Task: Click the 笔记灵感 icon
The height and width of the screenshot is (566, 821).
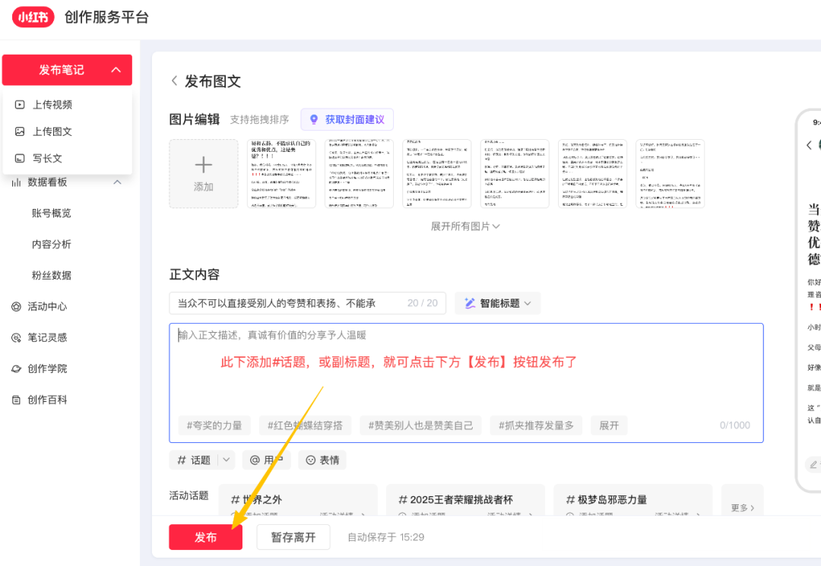Action: (16, 337)
